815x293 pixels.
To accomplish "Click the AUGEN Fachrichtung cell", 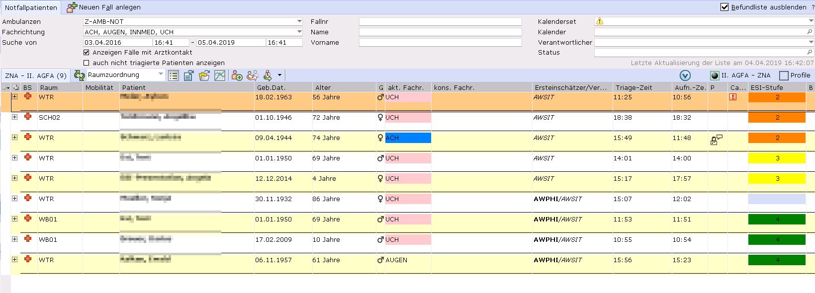I will pos(408,260).
